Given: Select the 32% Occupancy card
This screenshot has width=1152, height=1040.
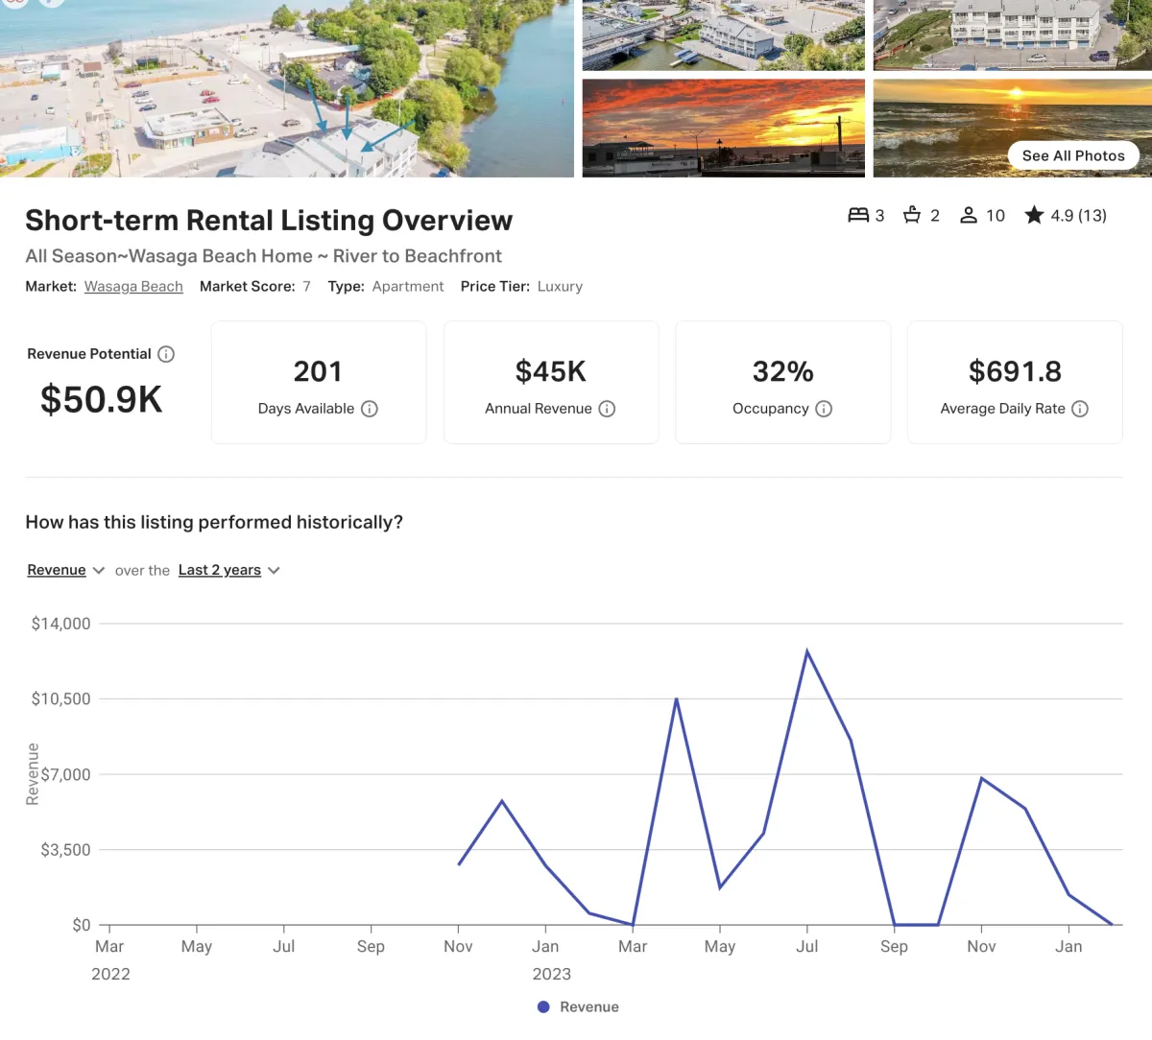Looking at the screenshot, I should coord(782,382).
